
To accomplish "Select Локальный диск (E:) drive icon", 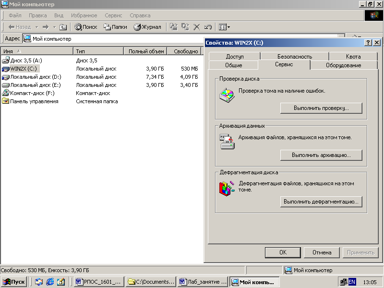I will pos(6,85).
